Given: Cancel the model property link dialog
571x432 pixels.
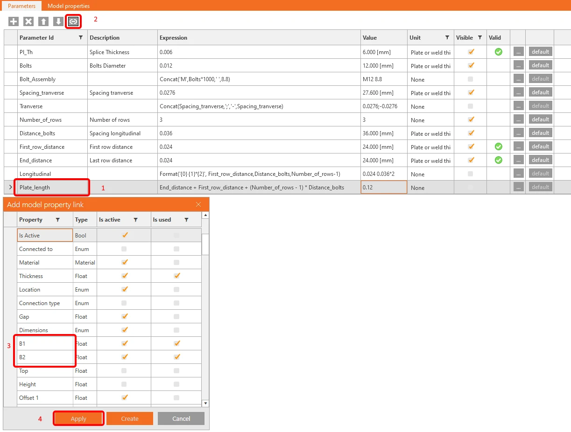Looking at the screenshot, I should pyautogui.click(x=181, y=418).
